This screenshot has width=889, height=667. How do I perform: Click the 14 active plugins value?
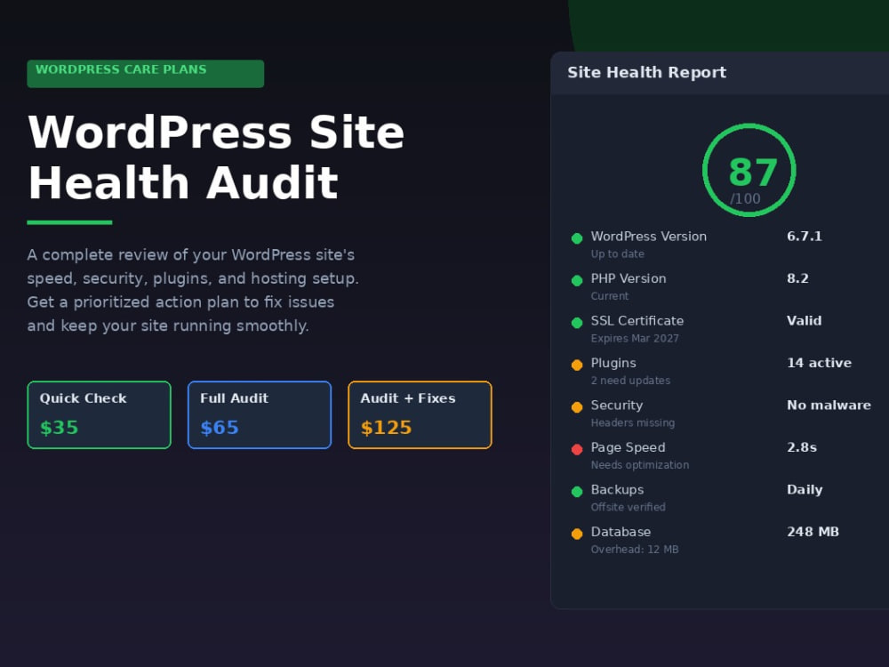tap(820, 363)
